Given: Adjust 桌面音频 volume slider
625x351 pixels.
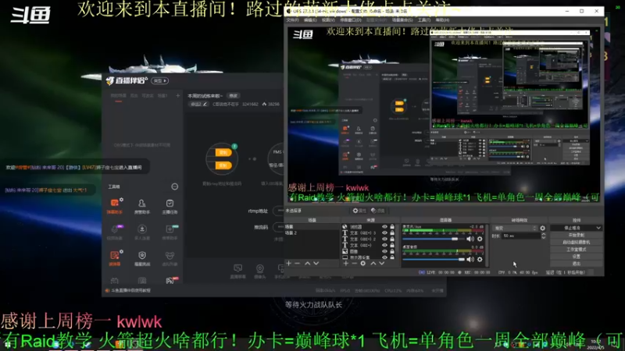Looking at the screenshot, I should [434, 260].
